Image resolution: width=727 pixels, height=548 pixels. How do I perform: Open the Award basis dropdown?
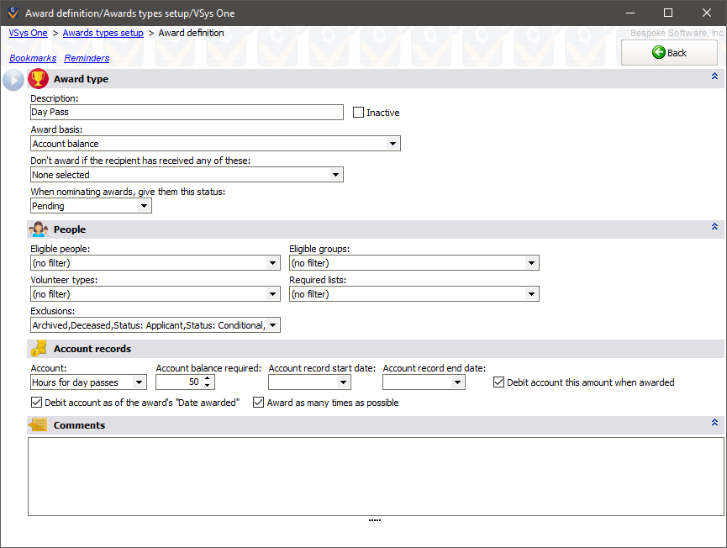click(x=392, y=144)
